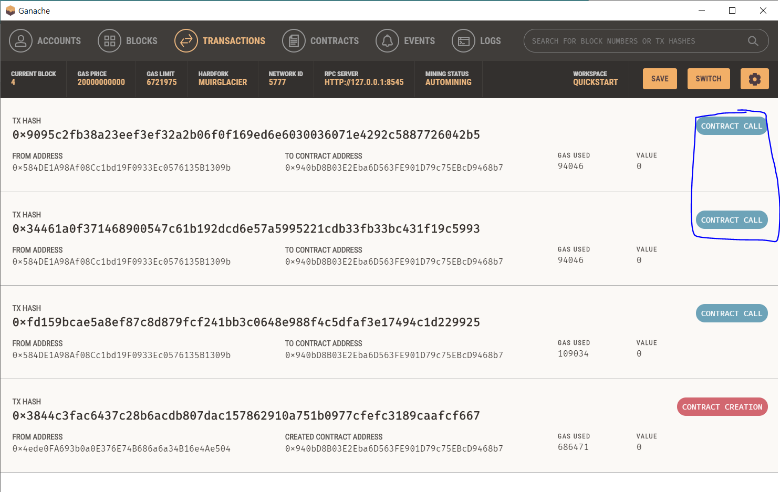Close the Ganache window
The width and height of the screenshot is (780, 492).
pyautogui.click(x=763, y=11)
